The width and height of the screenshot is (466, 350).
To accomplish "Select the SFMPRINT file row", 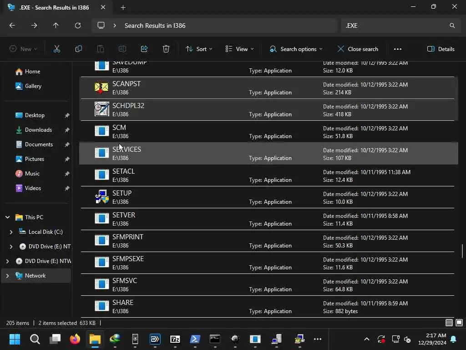I will (268, 241).
